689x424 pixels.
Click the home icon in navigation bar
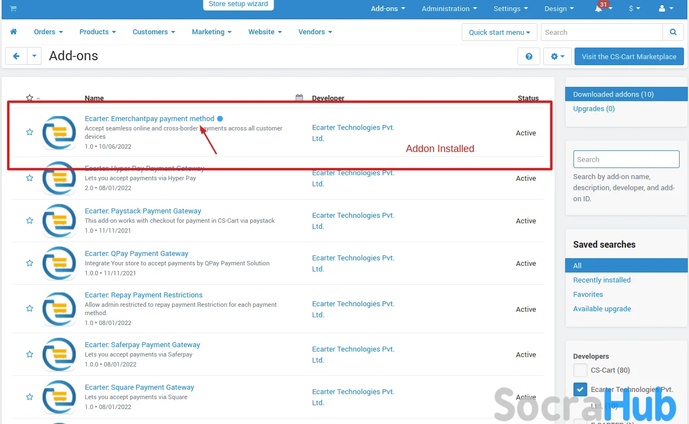click(14, 32)
